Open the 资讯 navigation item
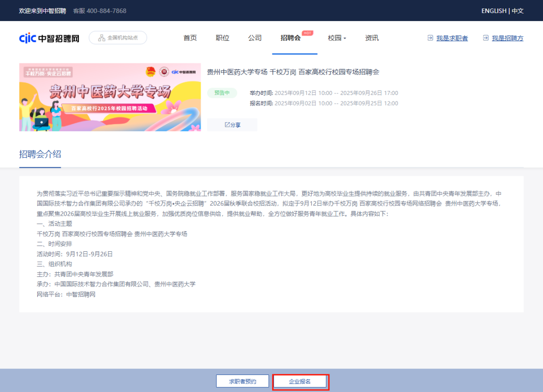Image resolution: width=543 pixels, height=392 pixels. pos(372,38)
